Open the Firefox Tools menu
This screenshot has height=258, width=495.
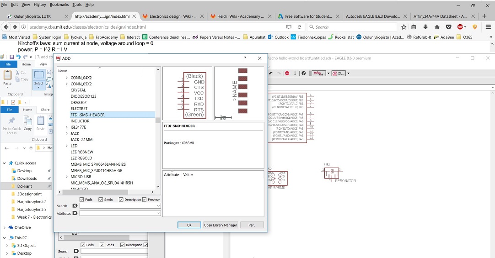click(77, 5)
